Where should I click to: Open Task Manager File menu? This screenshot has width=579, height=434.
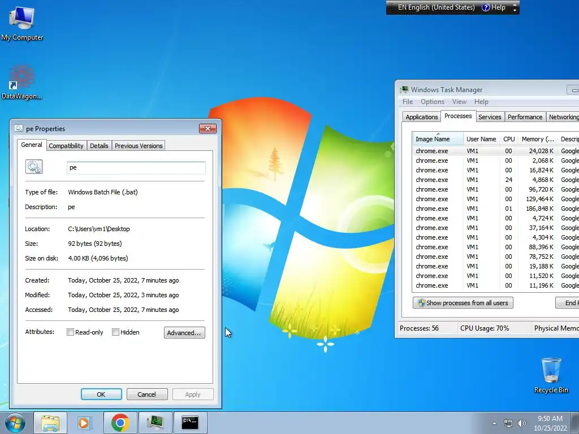[x=408, y=102]
